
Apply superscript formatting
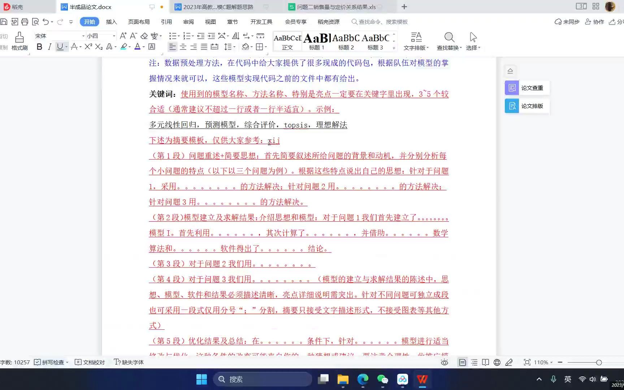pos(87,47)
